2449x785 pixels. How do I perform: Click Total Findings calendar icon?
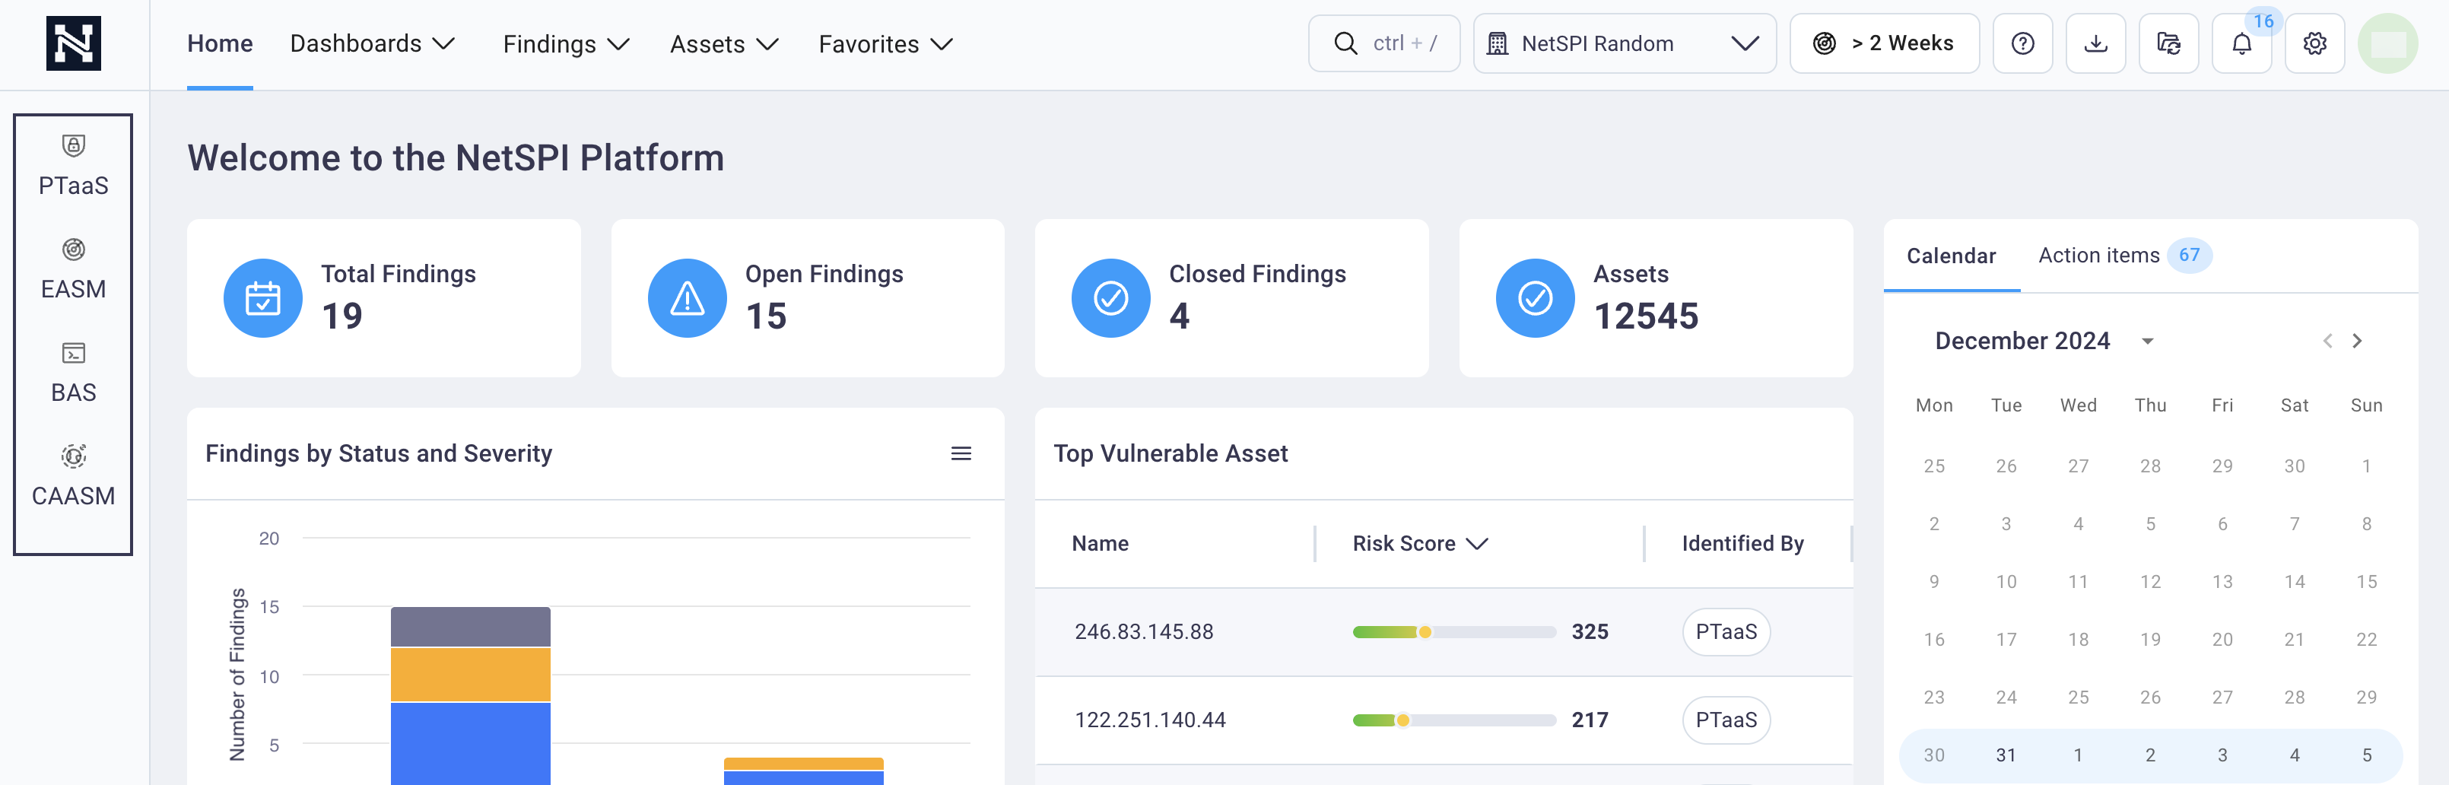(262, 298)
